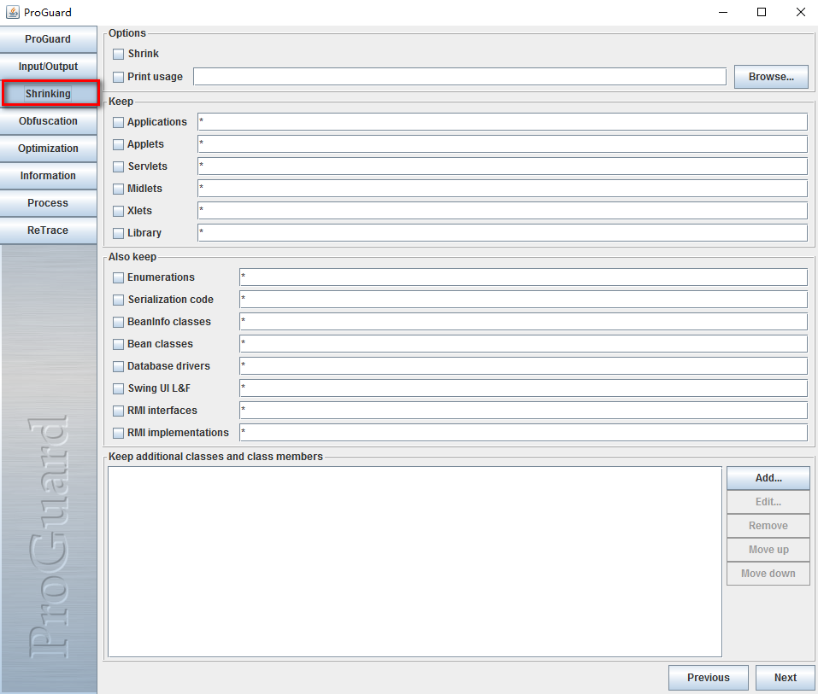Check the BeanInfo classes option
Viewport: 818px width, 694px height.
(x=119, y=322)
